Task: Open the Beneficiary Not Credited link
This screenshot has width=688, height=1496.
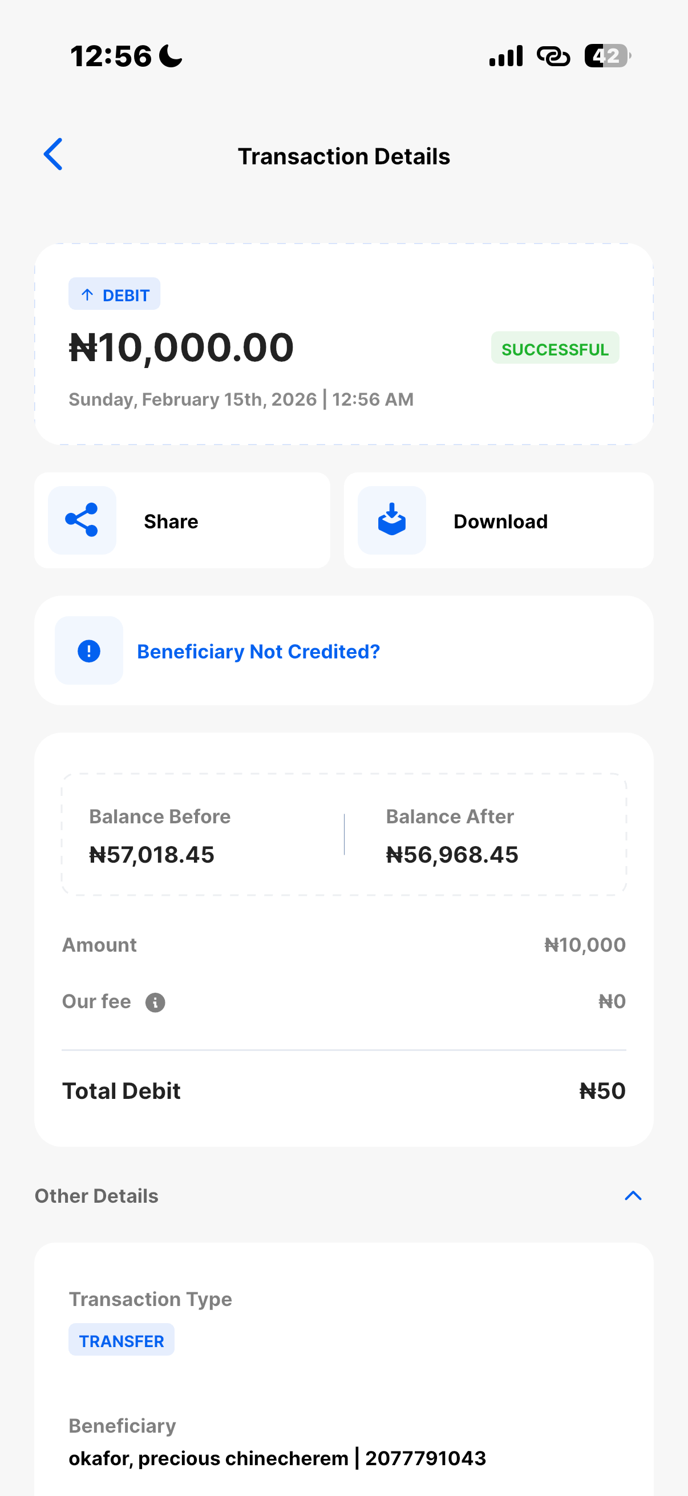Action: pos(258,652)
